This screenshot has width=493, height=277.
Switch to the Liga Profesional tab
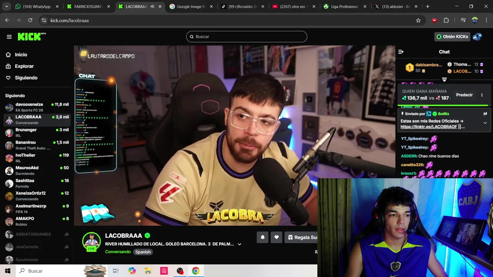click(x=345, y=7)
